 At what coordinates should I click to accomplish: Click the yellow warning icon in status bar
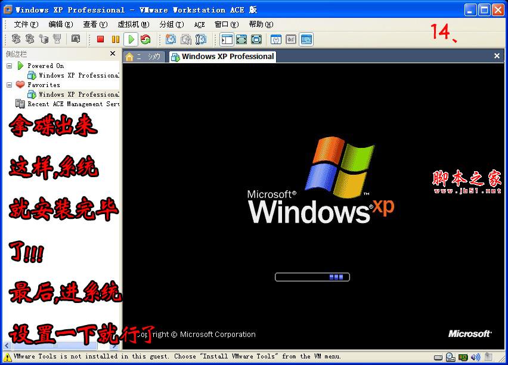coord(7,357)
